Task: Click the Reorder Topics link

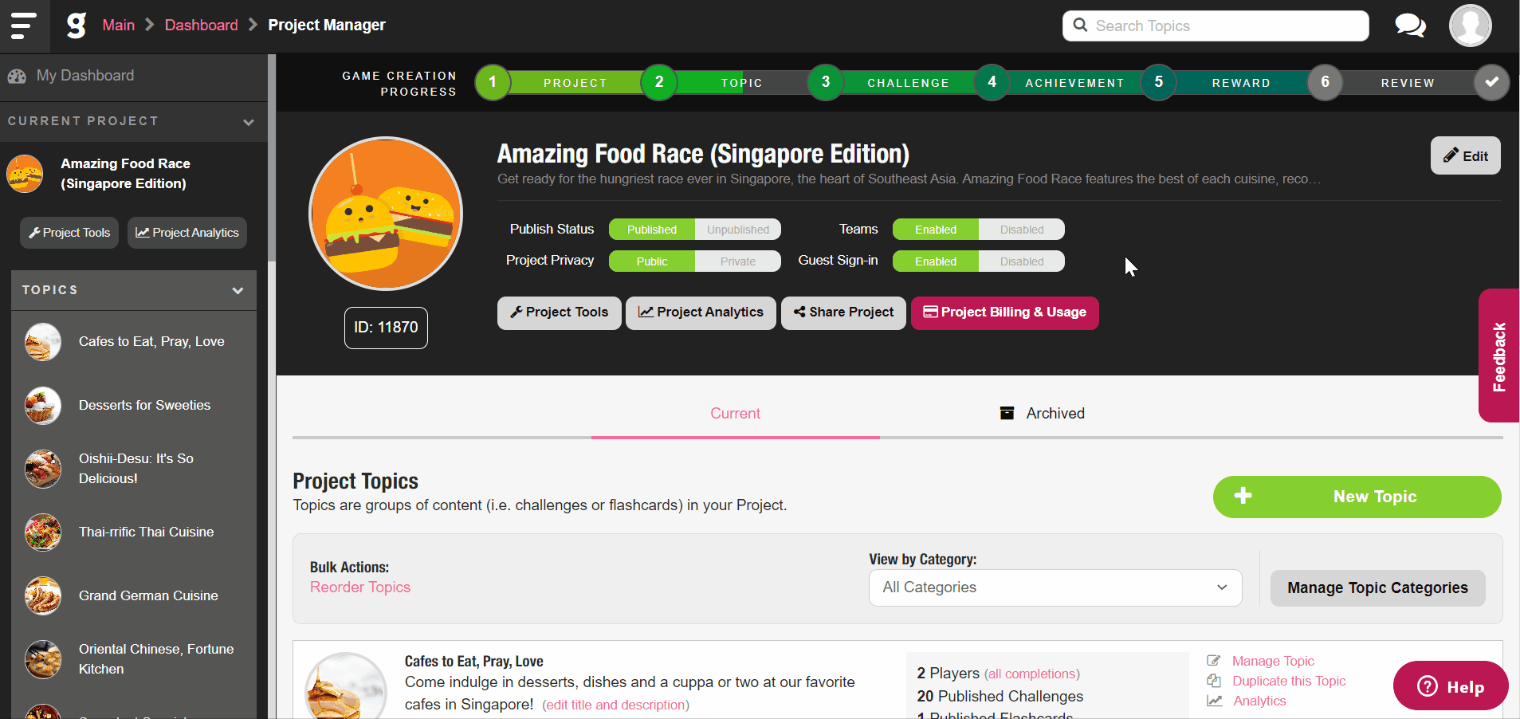Action: (x=360, y=587)
